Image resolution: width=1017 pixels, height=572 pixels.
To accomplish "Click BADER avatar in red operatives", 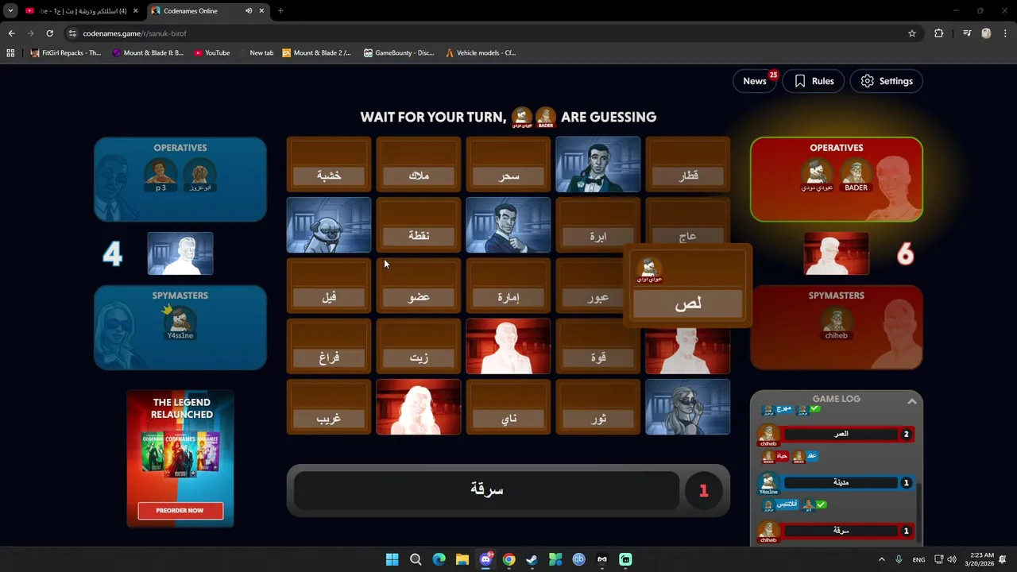I will tap(856, 175).
